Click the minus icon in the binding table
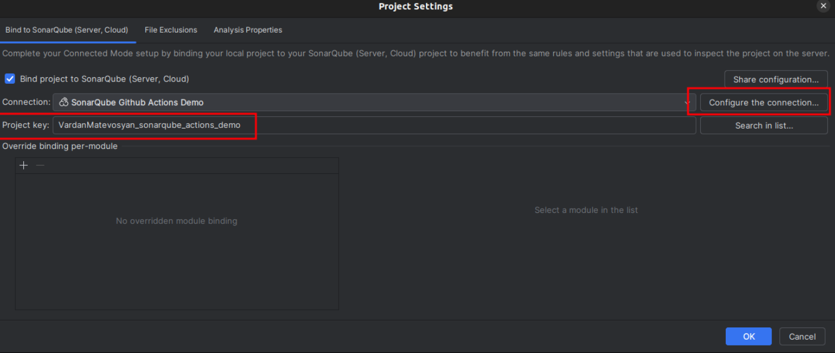The image size is (835, 353). [40, 165]
